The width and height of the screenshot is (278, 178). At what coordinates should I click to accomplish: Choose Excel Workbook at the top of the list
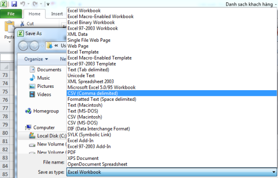tap(171, 11)
